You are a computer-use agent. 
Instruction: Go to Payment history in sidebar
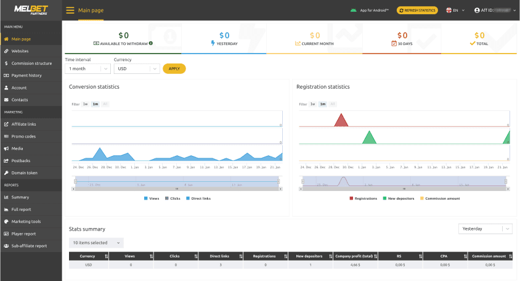(26, 75)
